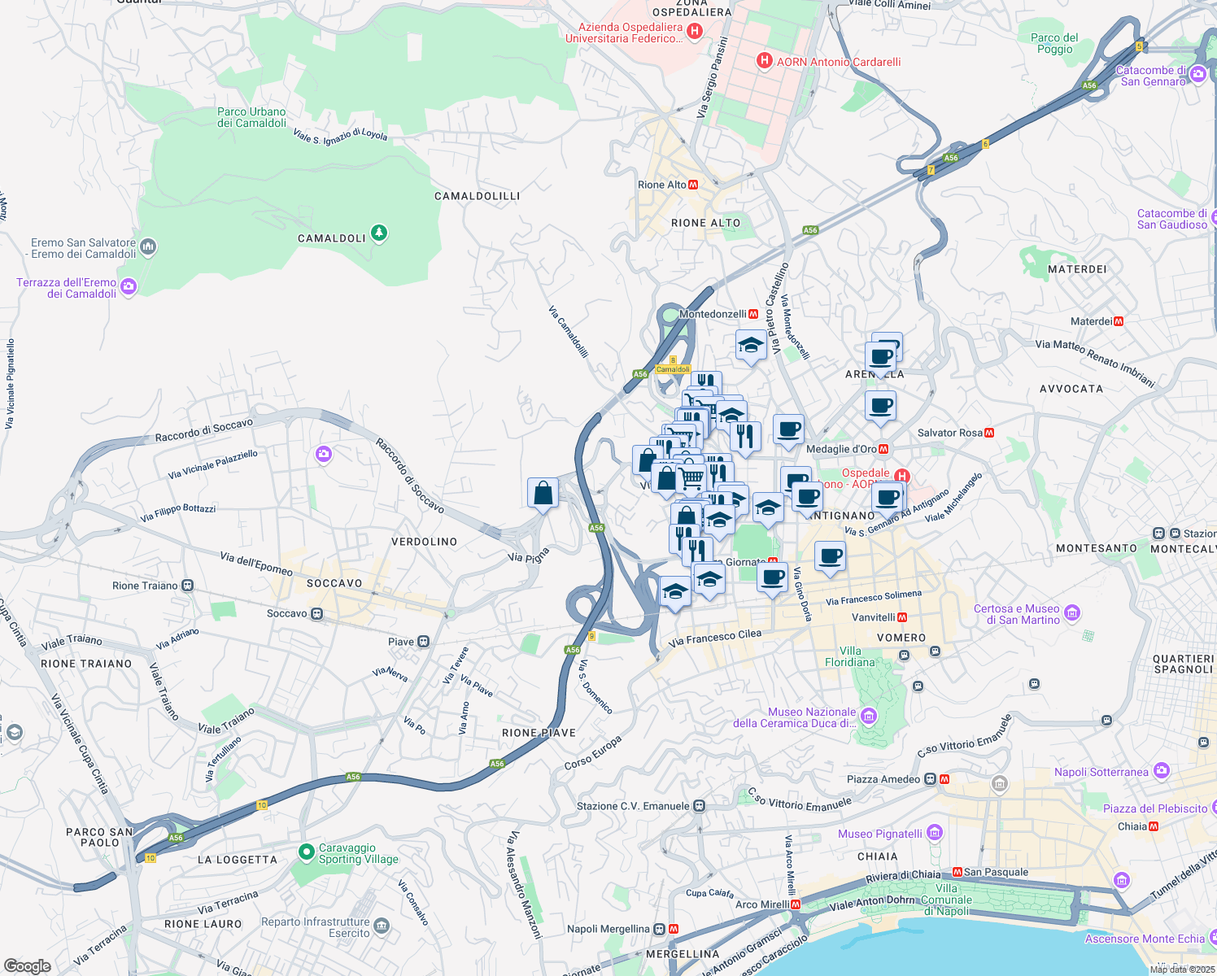The image size is (1217, 976).
Task: Select the coffee marker above Via S. Gennaro Ad Antignano
Action: (888, 498)
